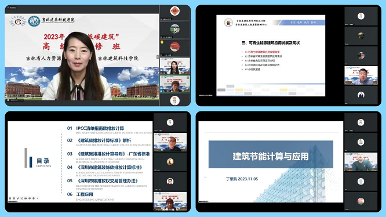This screenshot has height=217, width=386.
Task: Open the red 福 avatar participant tile
Action: click(x=175, y=11)
